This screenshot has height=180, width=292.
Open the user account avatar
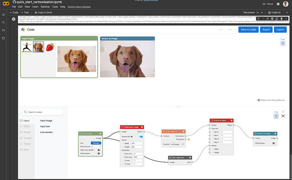coord(286,4)
